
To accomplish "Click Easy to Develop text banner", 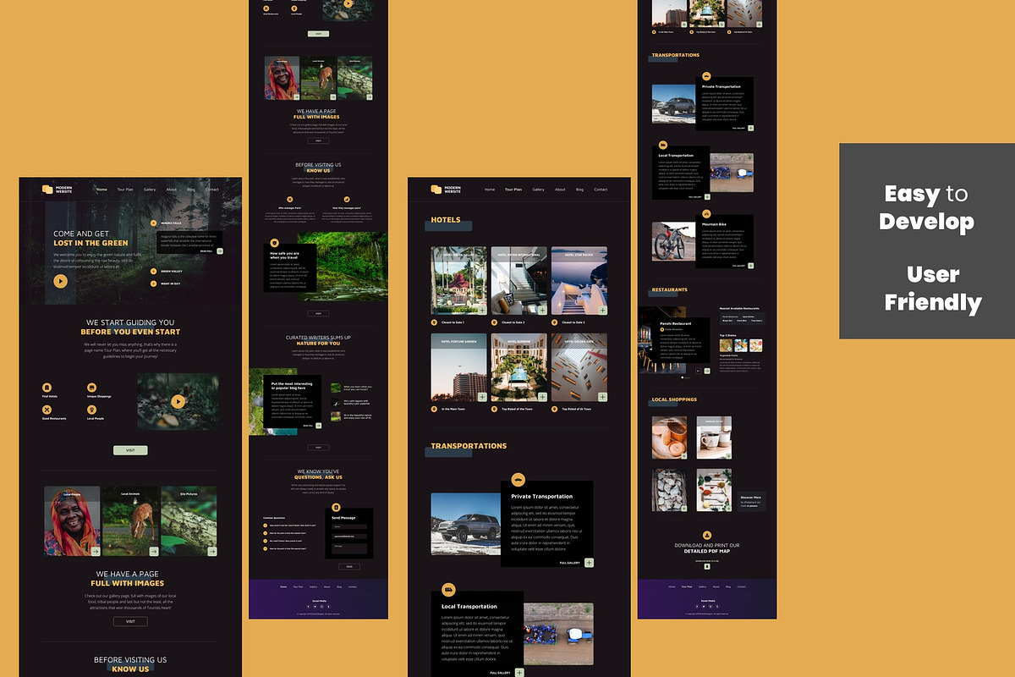I will 926,208.
